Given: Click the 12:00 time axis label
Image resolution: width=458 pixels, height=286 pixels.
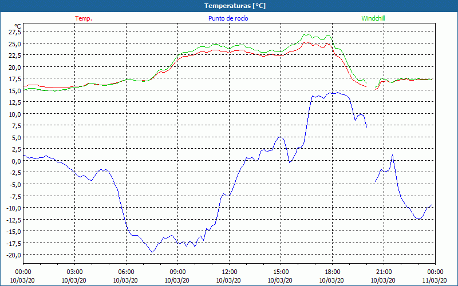Looking at the screenshot, I should [x=230, y=272].
